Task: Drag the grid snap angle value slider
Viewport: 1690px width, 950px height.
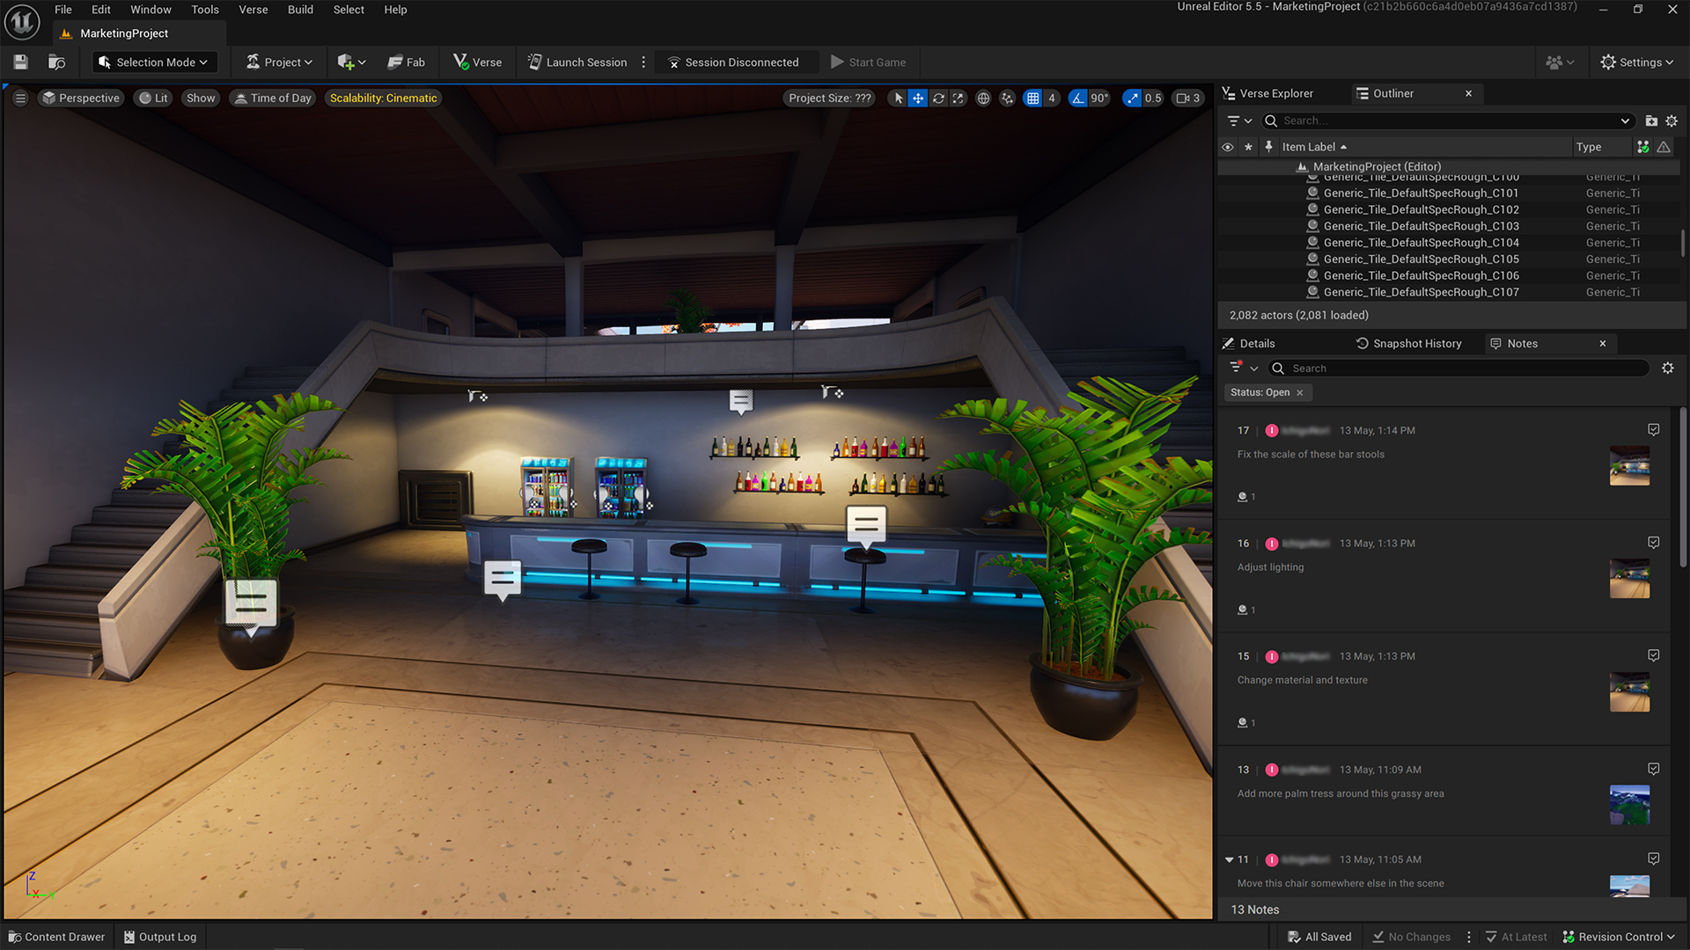Action: click(x=1100, y=98)
